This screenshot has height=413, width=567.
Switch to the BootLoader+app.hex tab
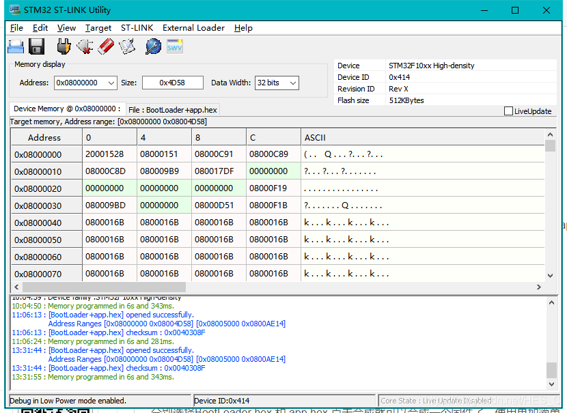pos(172,109)
